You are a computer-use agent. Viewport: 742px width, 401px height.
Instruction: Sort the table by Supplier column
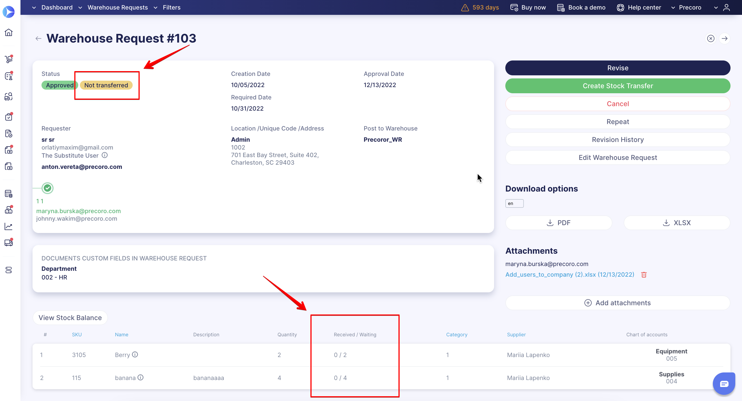coord(516,335)
